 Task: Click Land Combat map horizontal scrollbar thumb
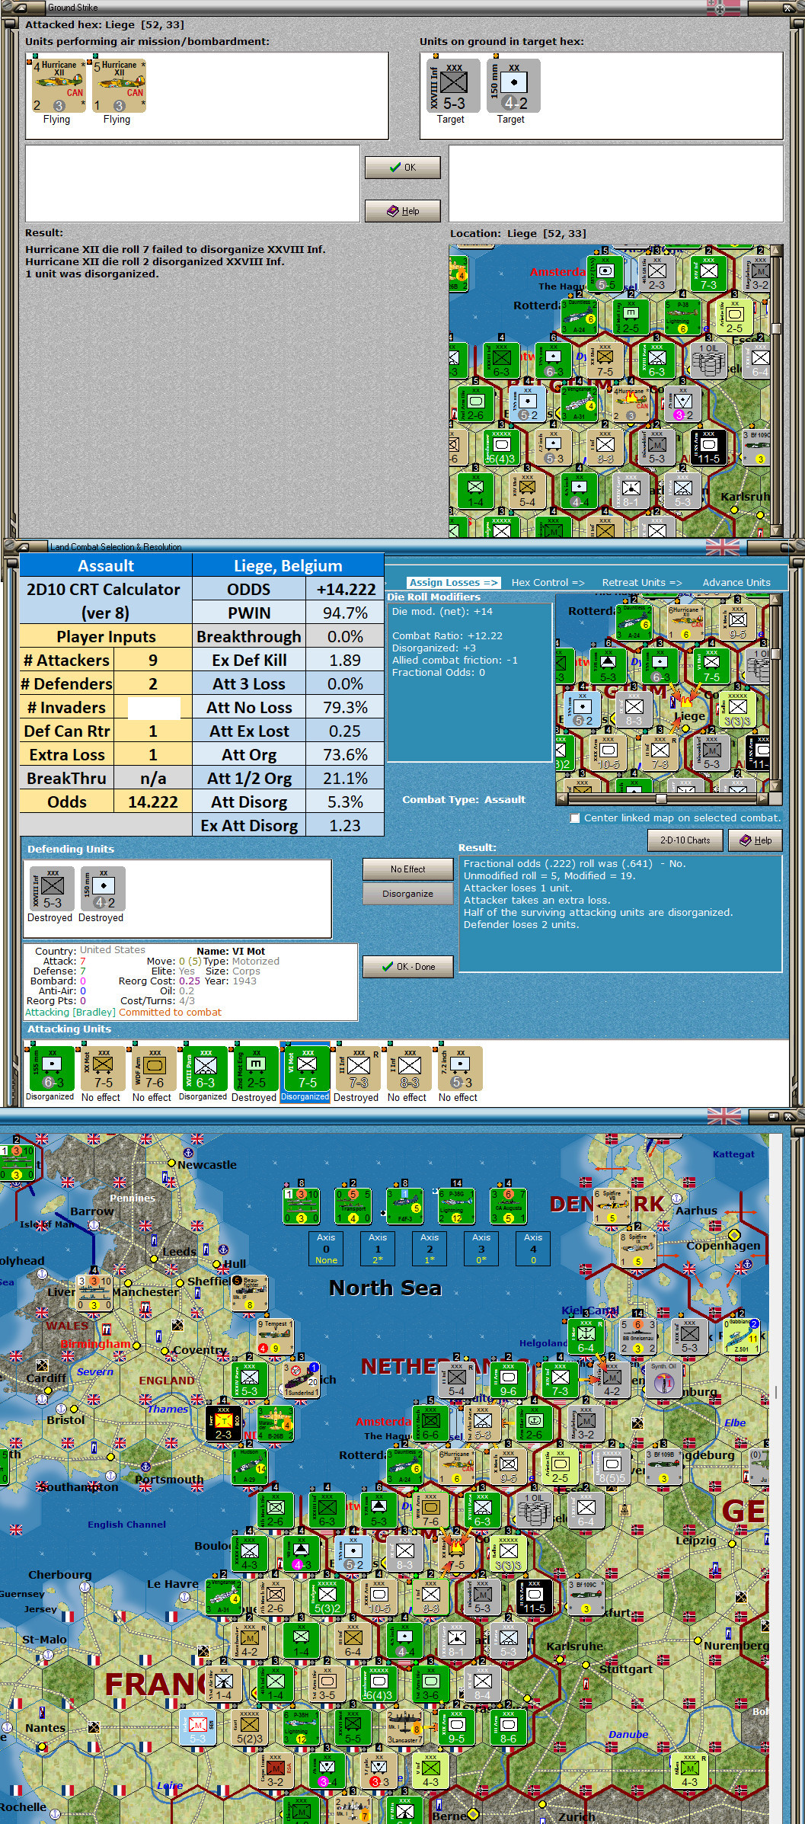tap(661, 798)
